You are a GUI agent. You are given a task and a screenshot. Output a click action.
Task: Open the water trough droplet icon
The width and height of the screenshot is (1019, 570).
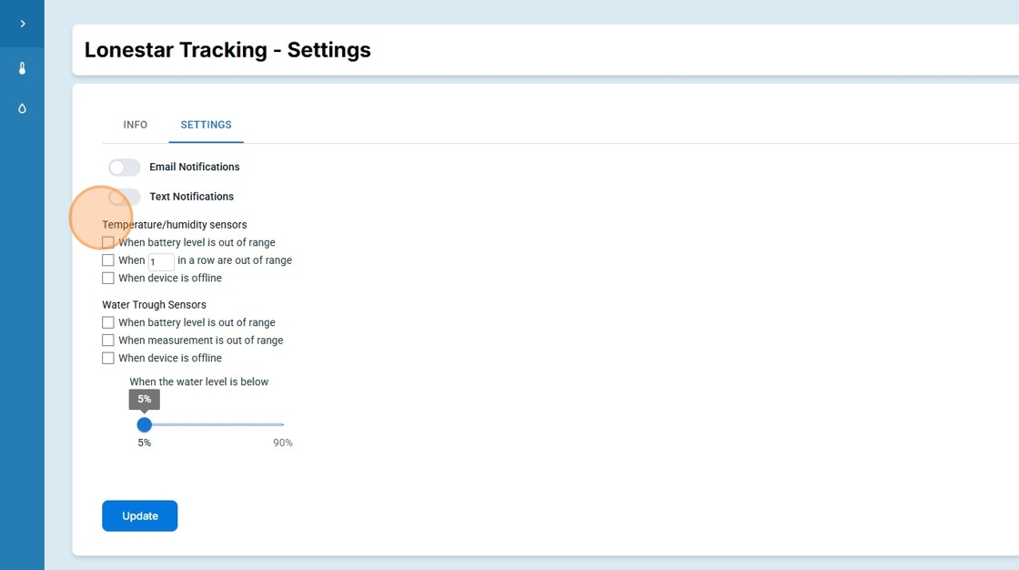22,108
